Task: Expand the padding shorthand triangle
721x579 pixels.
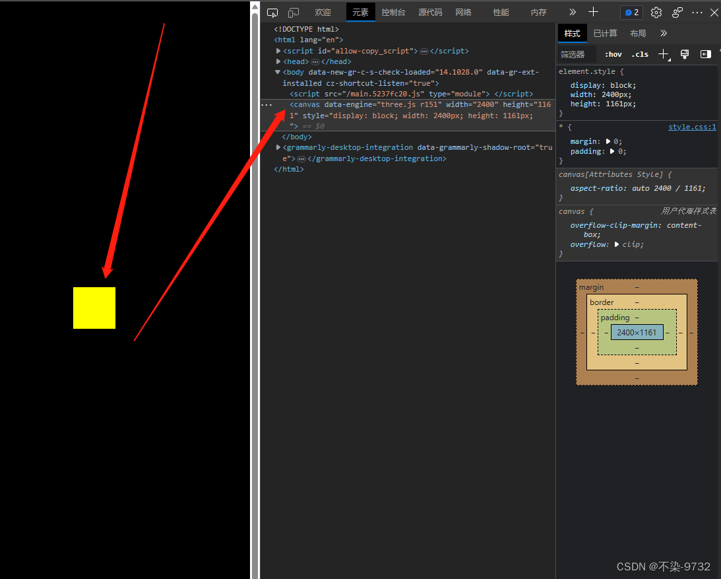Action: click(612, 151)
